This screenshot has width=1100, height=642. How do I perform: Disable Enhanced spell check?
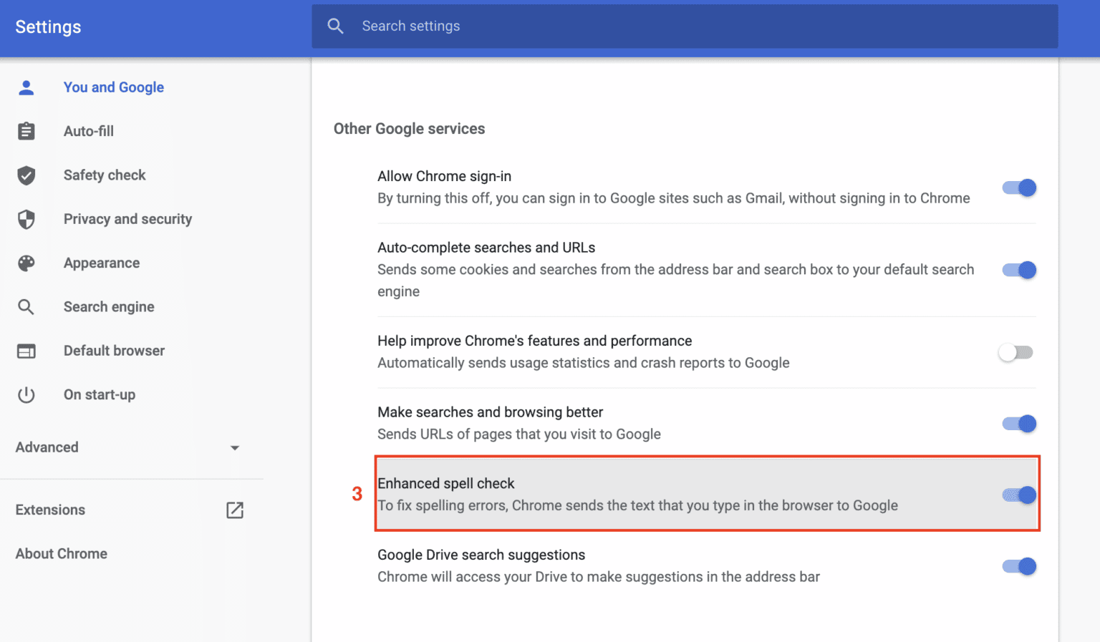(1018, 495)
